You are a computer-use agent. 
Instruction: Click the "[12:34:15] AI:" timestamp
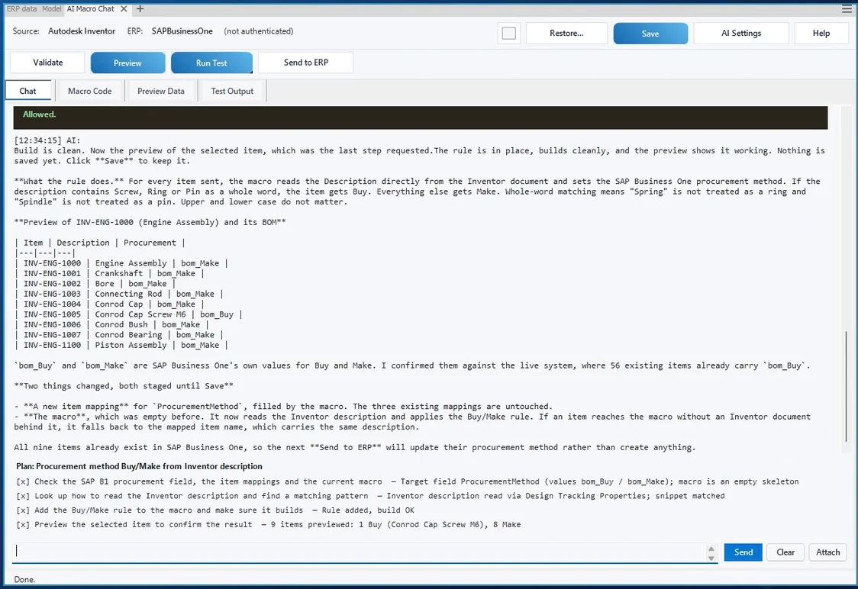coord(47,140)
